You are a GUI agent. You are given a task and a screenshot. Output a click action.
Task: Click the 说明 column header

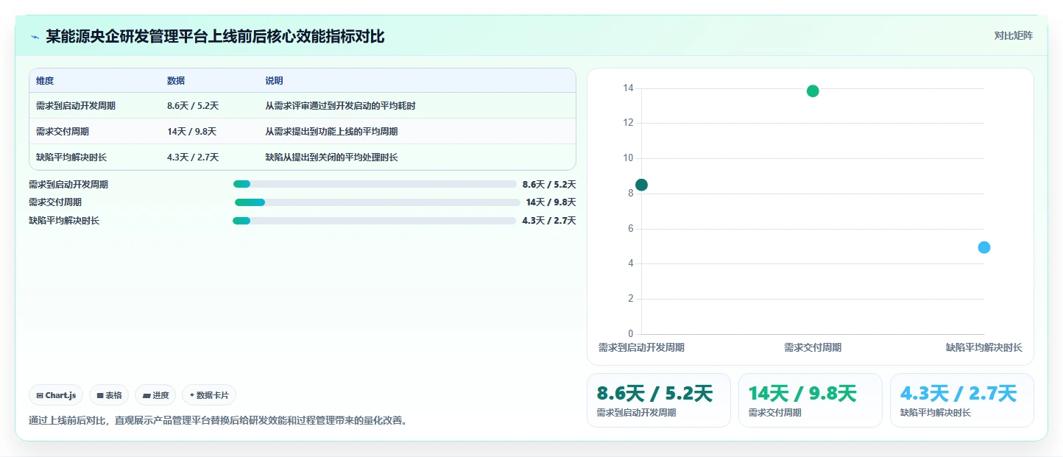pos(275,81)
